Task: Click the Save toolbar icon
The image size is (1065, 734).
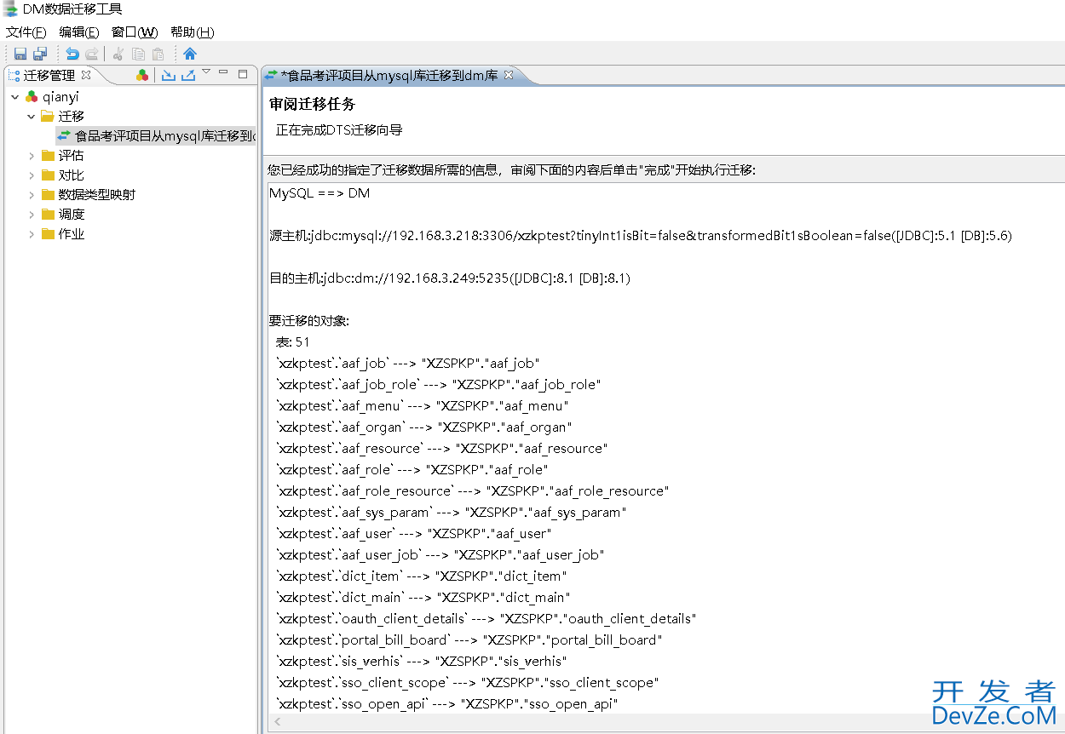Action: [20, 54]
